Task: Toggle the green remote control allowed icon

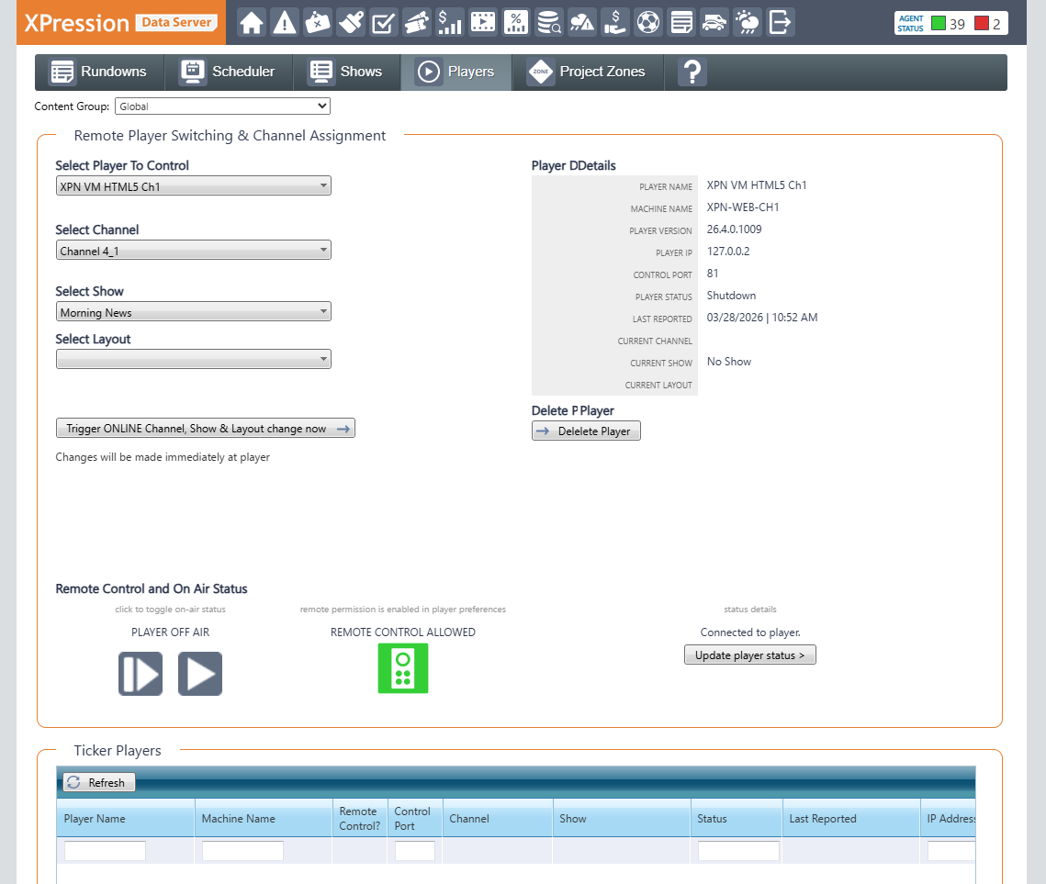Action: (403, 668)
